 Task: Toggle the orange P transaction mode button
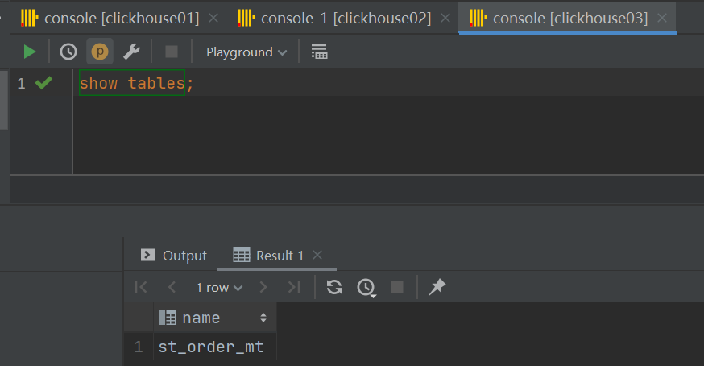100,52
